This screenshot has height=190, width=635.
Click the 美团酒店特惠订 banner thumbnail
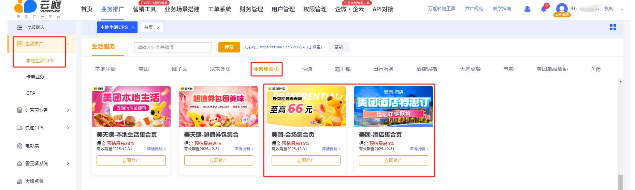point(393,106)
